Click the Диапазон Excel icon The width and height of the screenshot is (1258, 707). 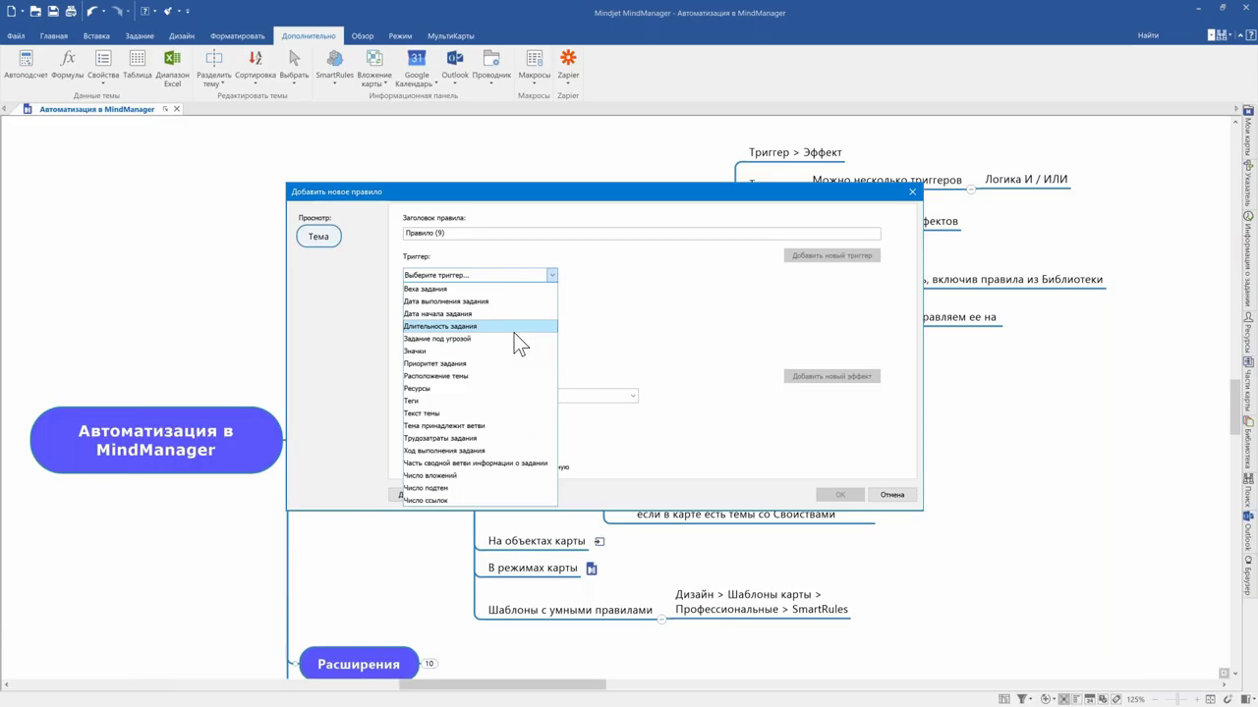(x=172, y=59)
